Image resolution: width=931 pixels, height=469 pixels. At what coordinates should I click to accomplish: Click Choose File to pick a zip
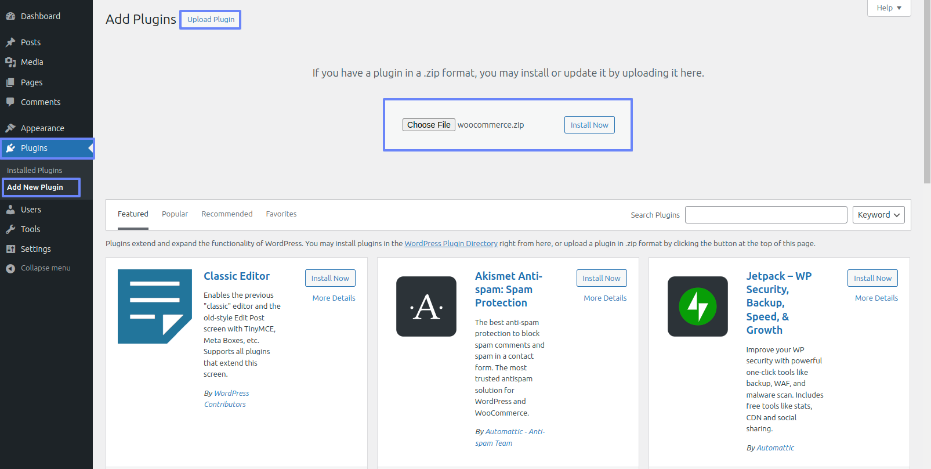(429, 125)
